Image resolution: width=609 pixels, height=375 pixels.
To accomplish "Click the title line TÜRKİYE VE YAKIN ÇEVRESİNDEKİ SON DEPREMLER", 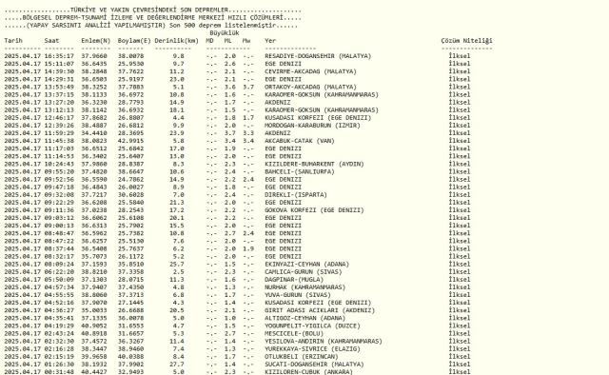I will click(149, 10).
